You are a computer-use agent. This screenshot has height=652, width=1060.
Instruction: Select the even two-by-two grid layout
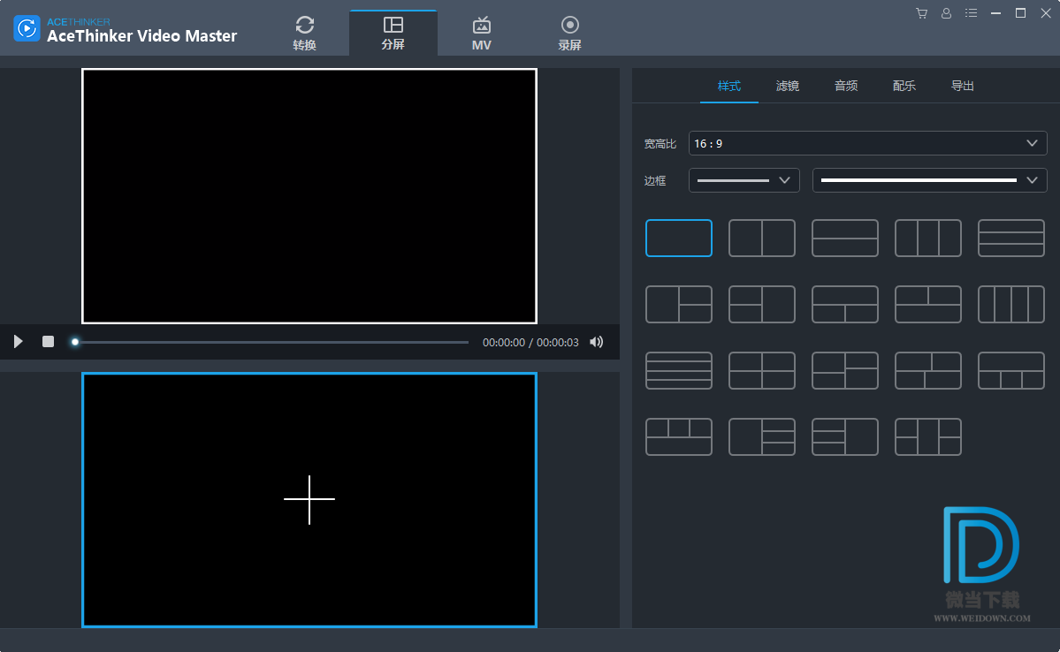click(762, 370)
